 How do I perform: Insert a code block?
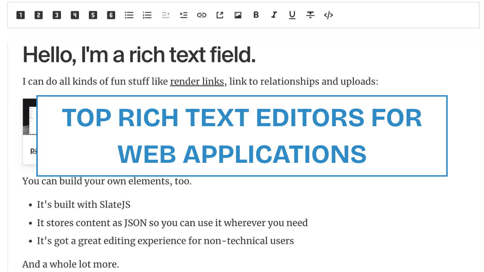328,15
